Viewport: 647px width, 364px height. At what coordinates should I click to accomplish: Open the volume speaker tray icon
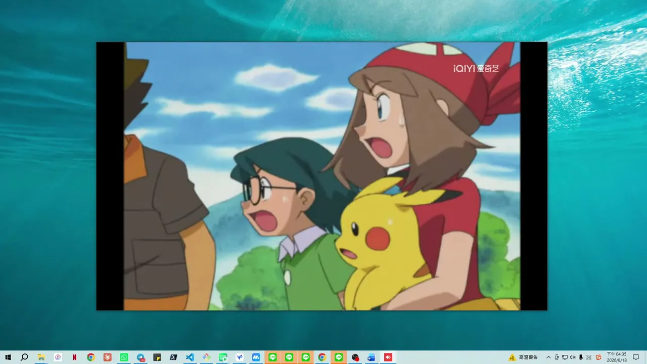[x=573, y=357]
